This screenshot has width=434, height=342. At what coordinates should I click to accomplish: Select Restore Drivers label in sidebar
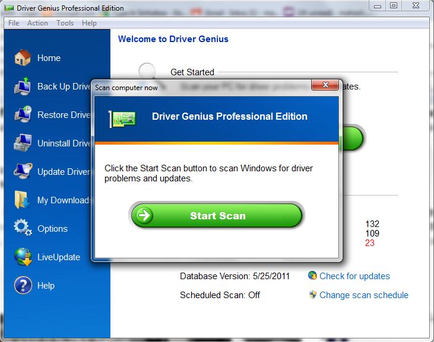coord(64,114)
